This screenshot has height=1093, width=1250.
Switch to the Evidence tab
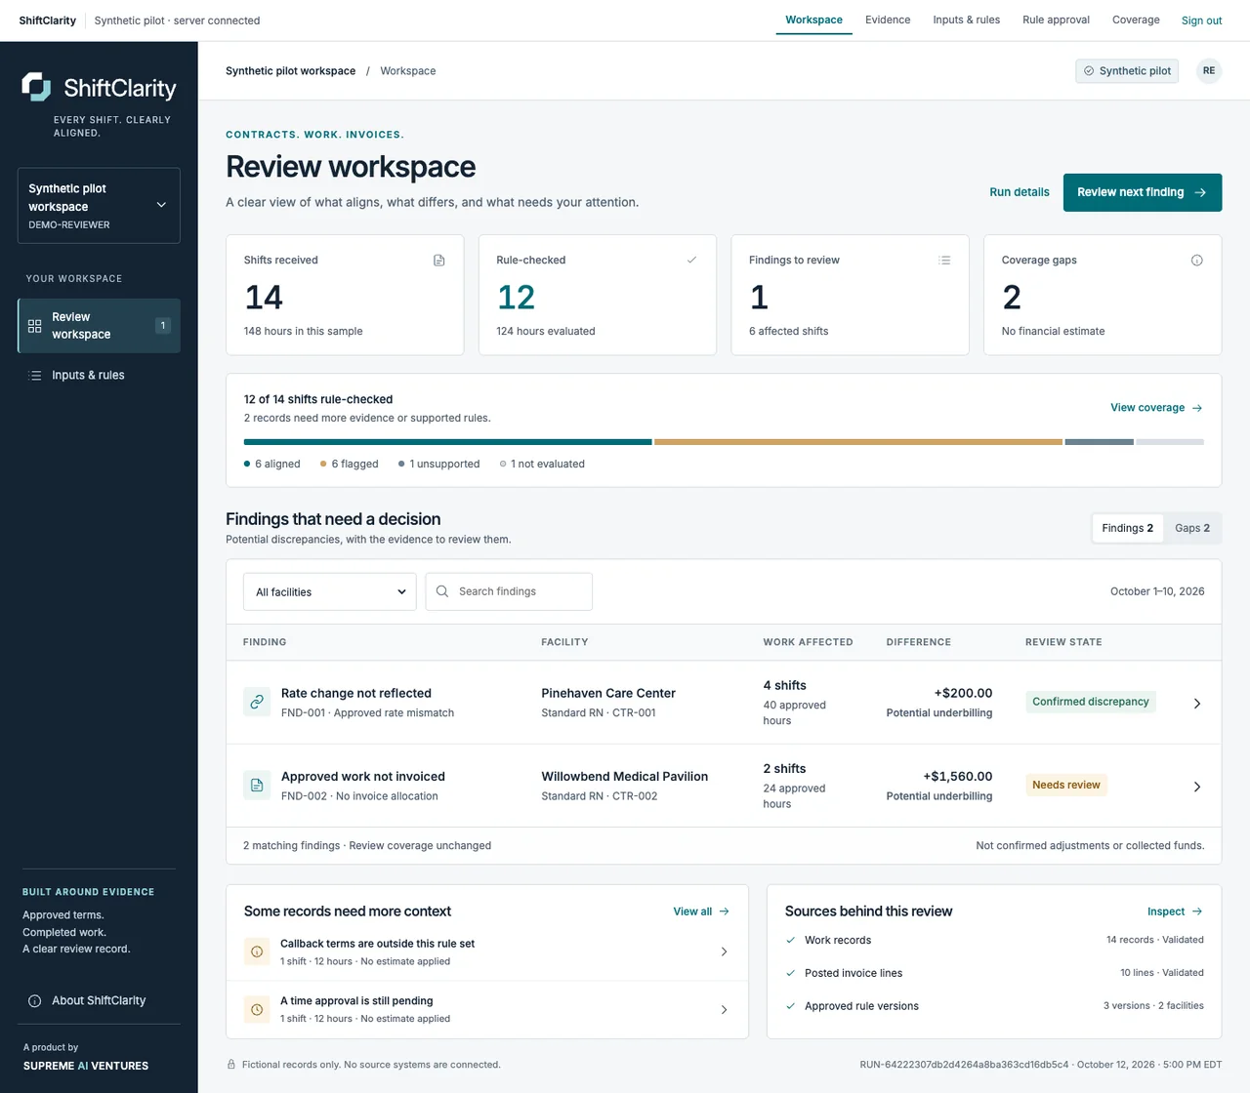point(888,20)
